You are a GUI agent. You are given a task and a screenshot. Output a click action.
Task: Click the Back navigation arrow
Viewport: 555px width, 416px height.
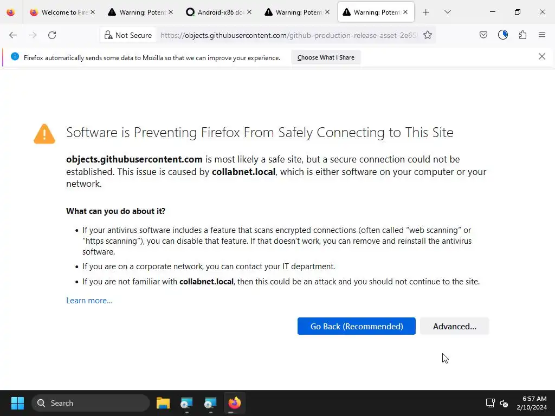(x=13, y=35)
